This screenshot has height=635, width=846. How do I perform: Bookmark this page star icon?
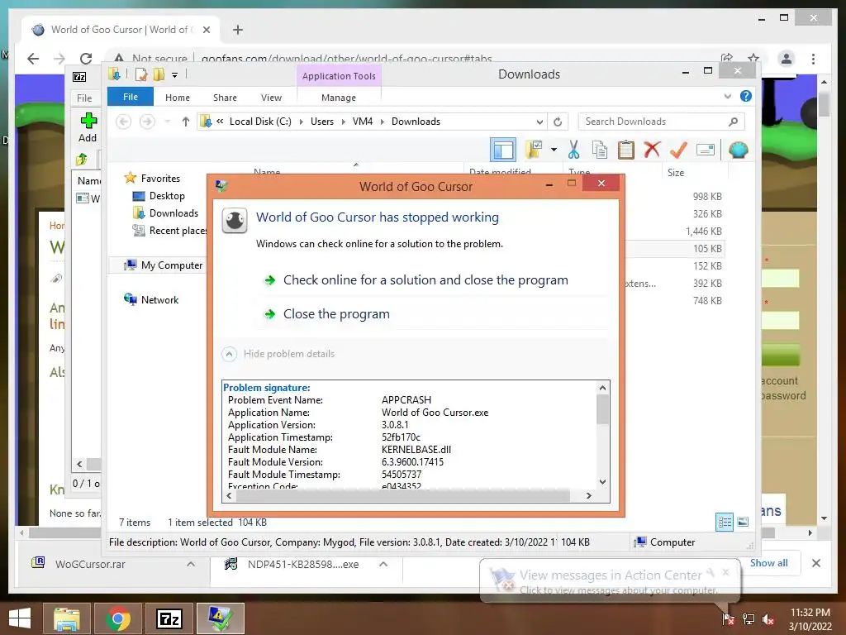tap(753, 58)
